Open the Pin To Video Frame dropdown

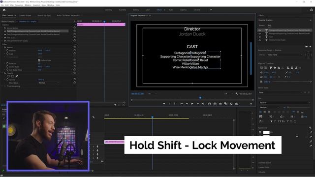tap(284, 55)
